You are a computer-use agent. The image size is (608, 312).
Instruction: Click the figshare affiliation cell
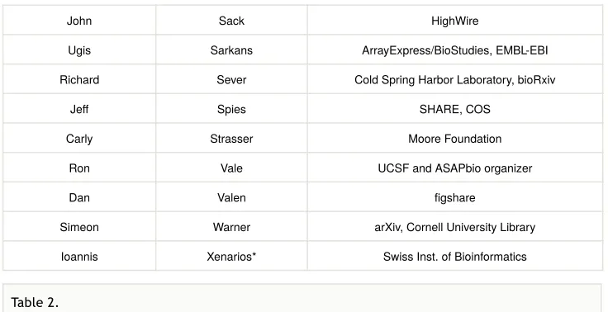coord(455,197)
